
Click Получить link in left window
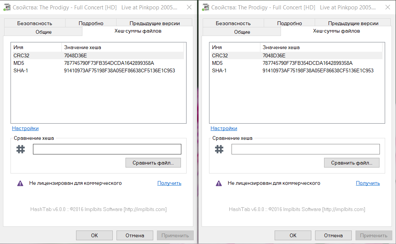tap(169, 183)
